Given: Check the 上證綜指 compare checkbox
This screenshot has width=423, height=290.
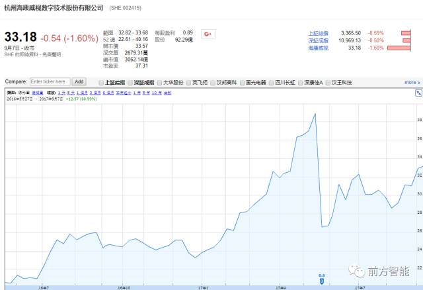Looking at the screenshot, I should 101,83.
